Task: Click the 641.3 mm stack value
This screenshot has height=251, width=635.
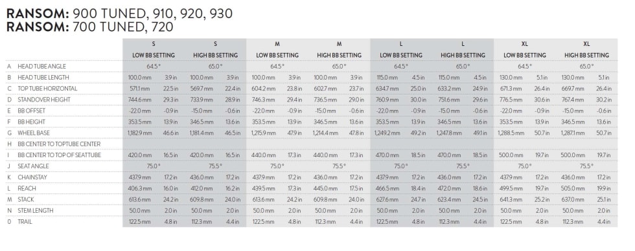Action: 511,200
